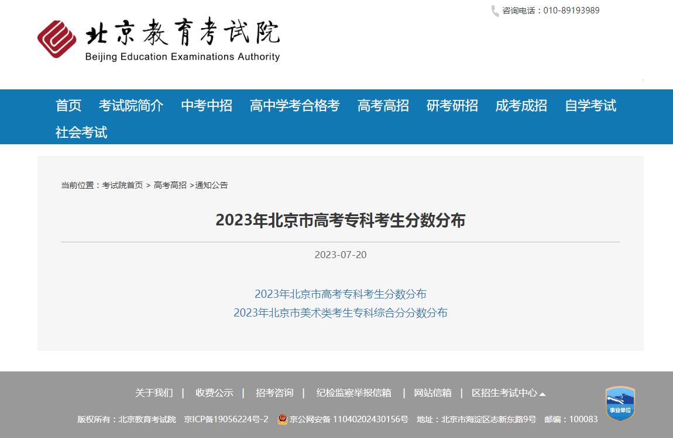Open the 成考成招 section

(x=521, y=105)
